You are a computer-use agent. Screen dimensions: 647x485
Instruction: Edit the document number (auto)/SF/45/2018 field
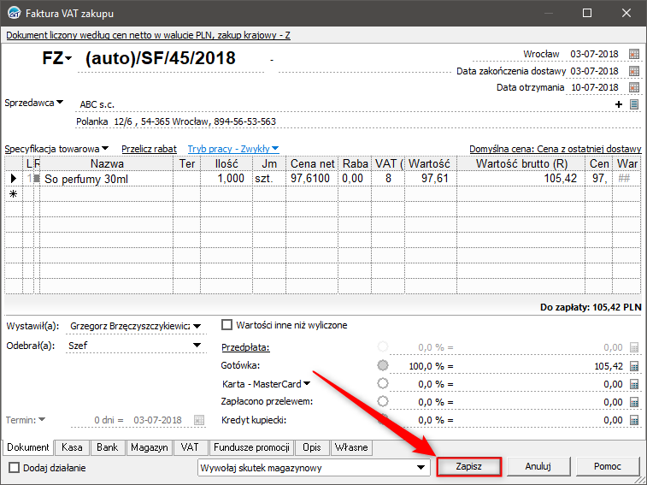coord(171,59)
